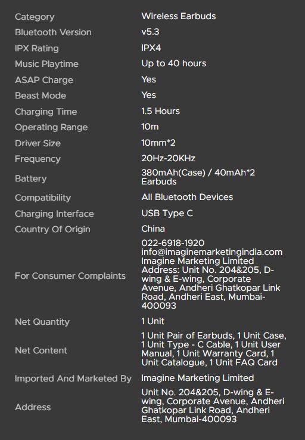305x440 pixels.
Task: Click the All Bluetooth Devices value
Action: point(187,197)
